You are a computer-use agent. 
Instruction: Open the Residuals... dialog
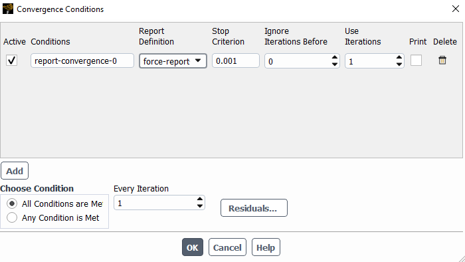(x=254, y=208)
